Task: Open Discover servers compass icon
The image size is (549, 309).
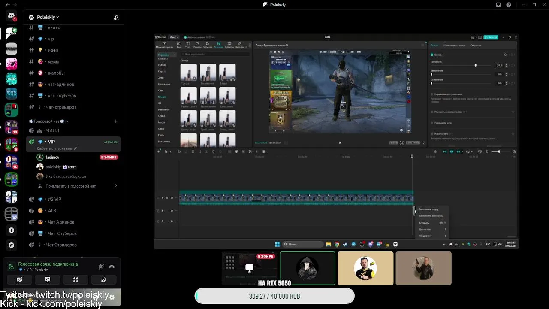Action: tap(12, 245)
